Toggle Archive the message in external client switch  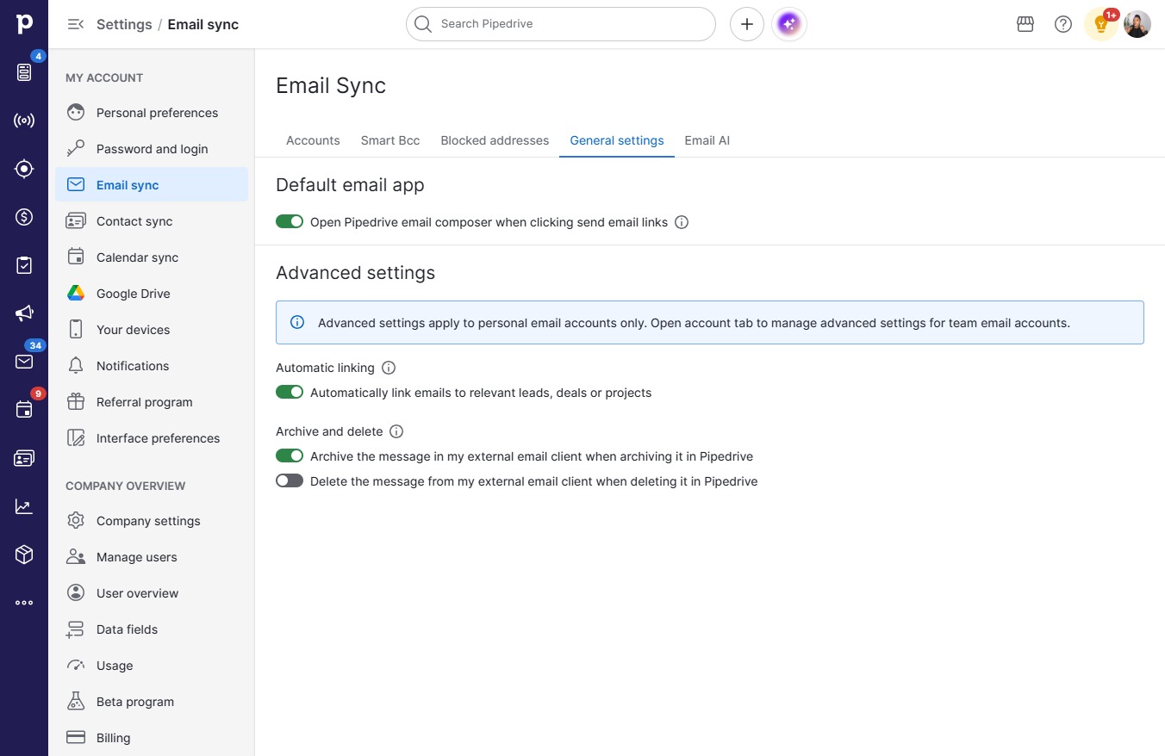290,456
